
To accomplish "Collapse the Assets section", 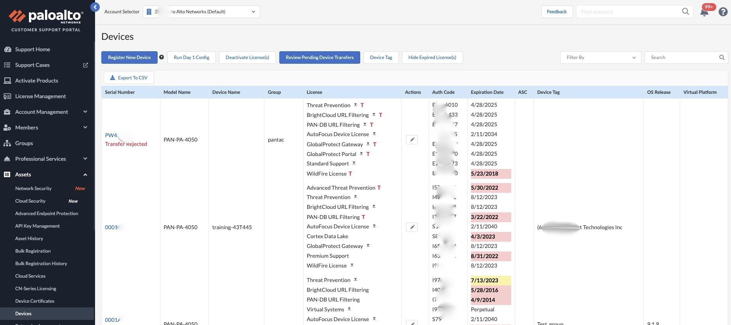I will (85, 174).
